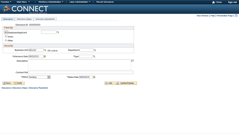This screenshot has height=134, width=239.
Task: Open the Department lookup magnifier
Action: pos(95,50)
